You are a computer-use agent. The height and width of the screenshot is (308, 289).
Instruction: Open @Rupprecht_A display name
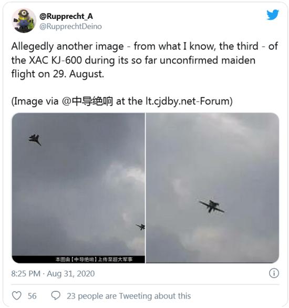point(66,16)
